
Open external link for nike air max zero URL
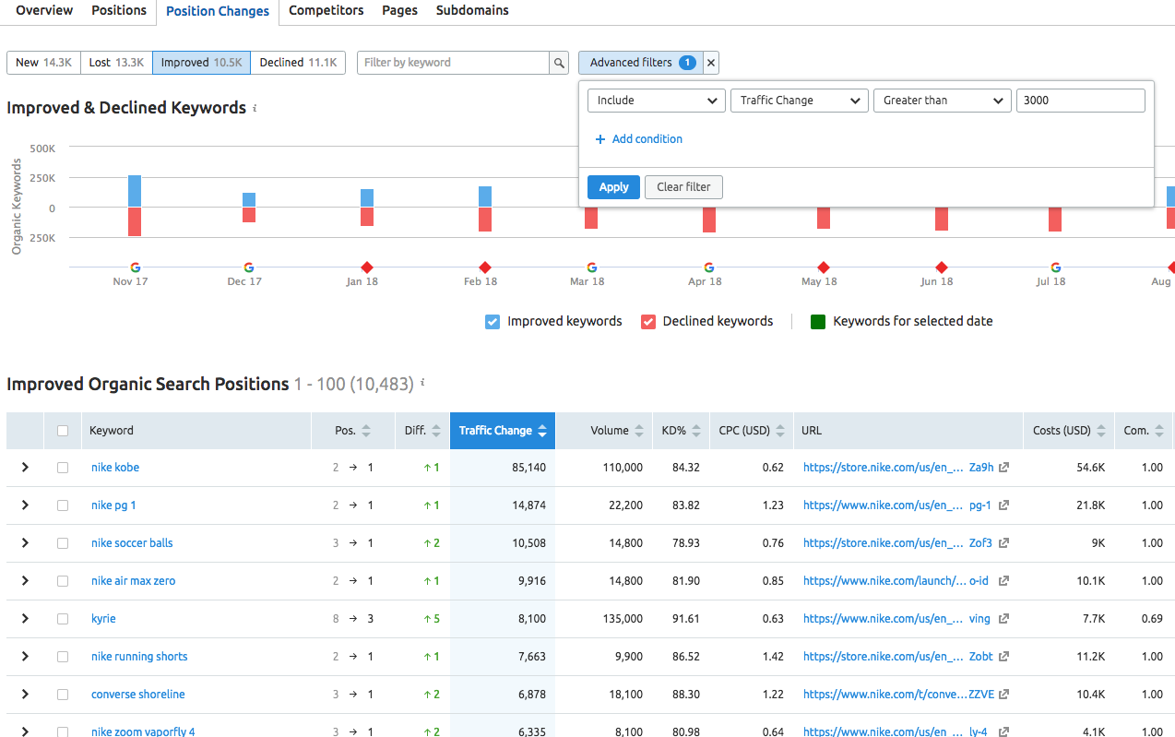tap(1004, 581)
